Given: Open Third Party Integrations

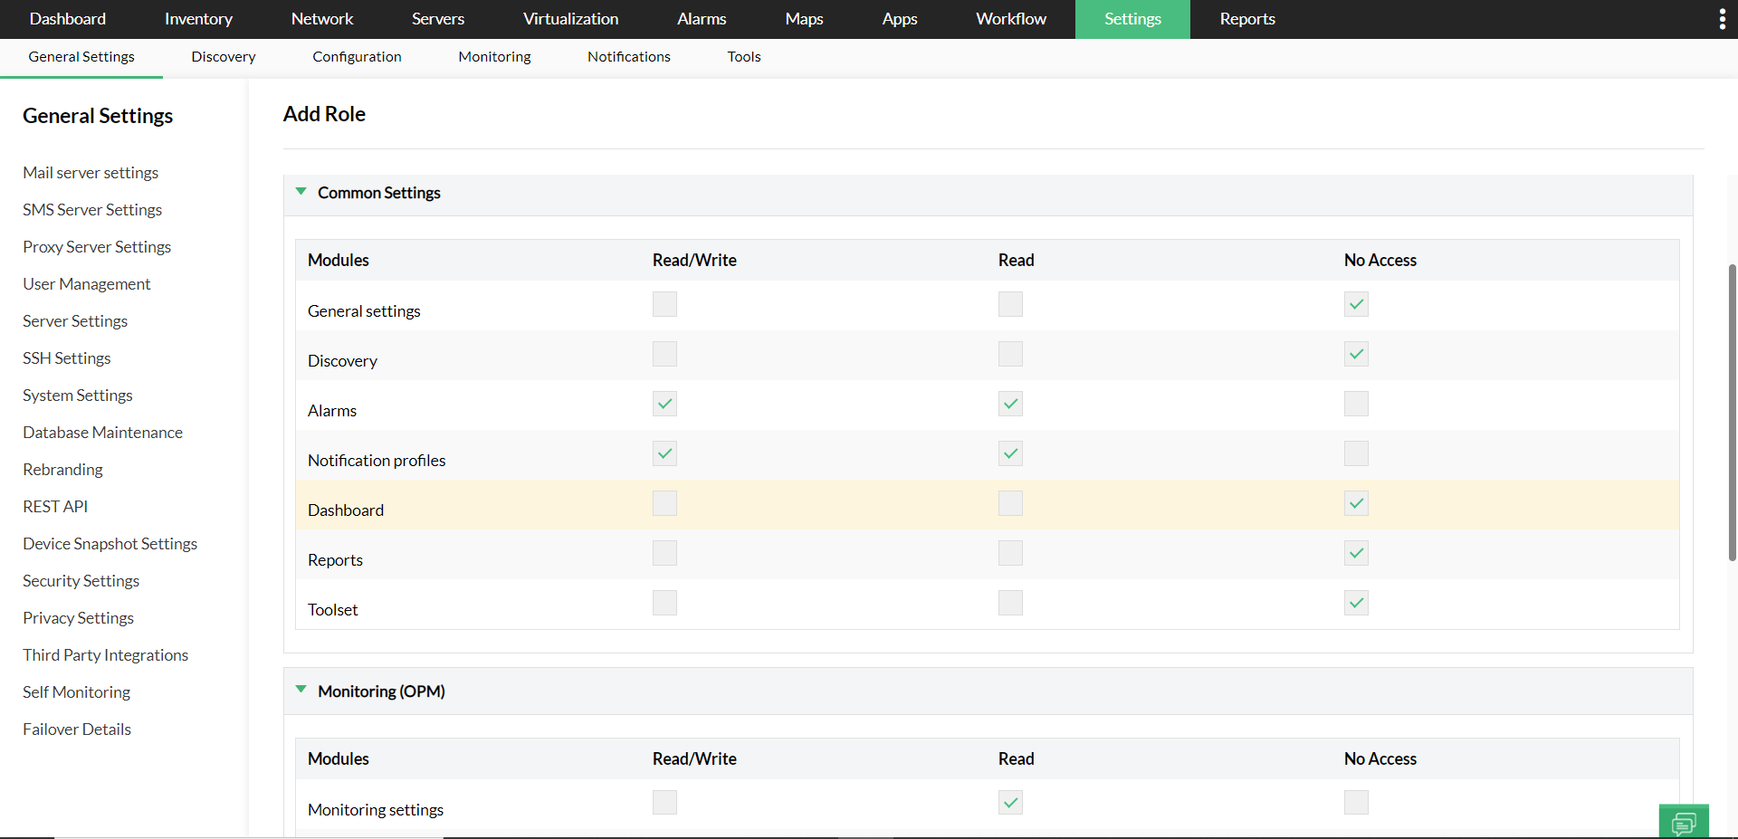Looking at the screenshot, I should point(105,654).
